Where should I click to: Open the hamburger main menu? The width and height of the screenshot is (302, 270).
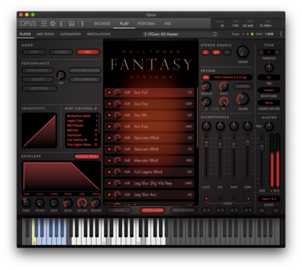44,24
